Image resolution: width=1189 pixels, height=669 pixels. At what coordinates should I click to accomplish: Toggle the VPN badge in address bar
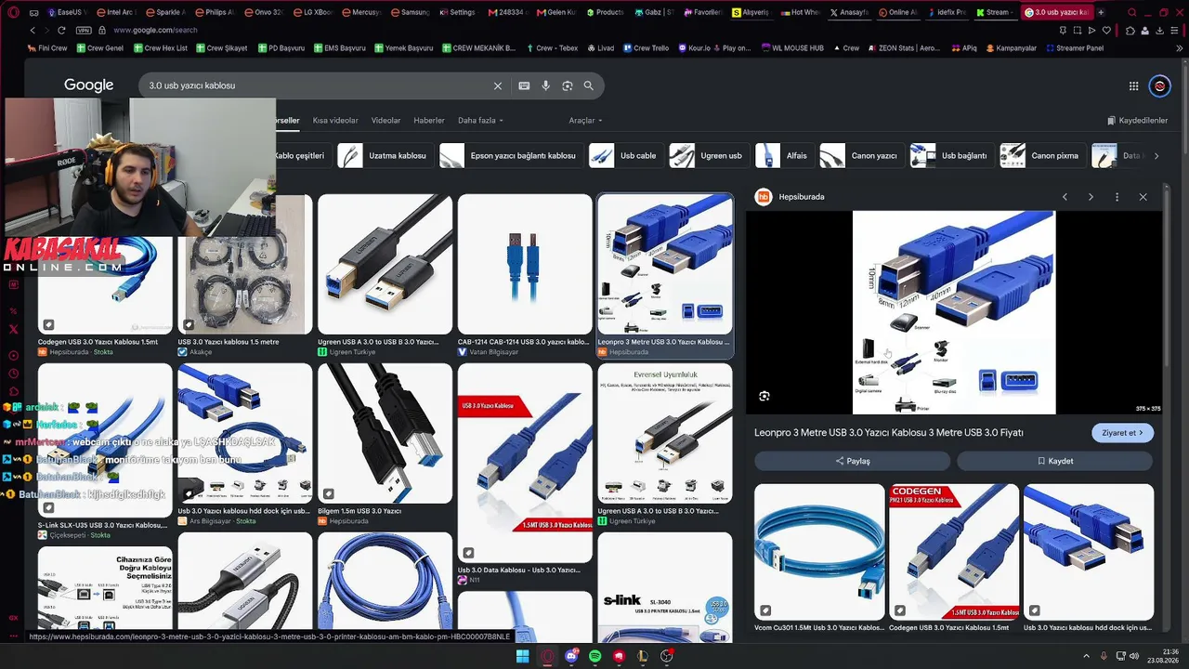(84, 30)
